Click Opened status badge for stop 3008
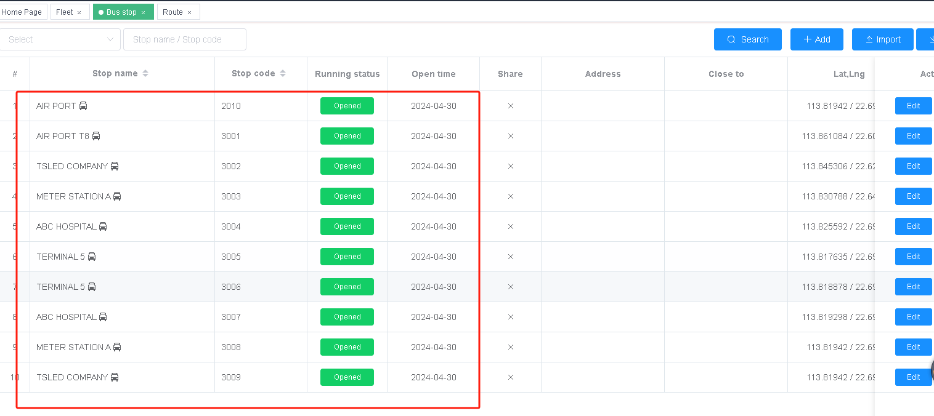934x416 pixels. [347, 347]
